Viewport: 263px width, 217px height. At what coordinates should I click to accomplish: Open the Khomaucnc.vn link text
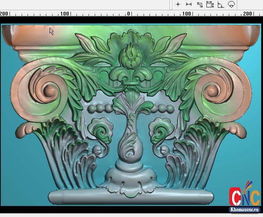pos(244,210)
